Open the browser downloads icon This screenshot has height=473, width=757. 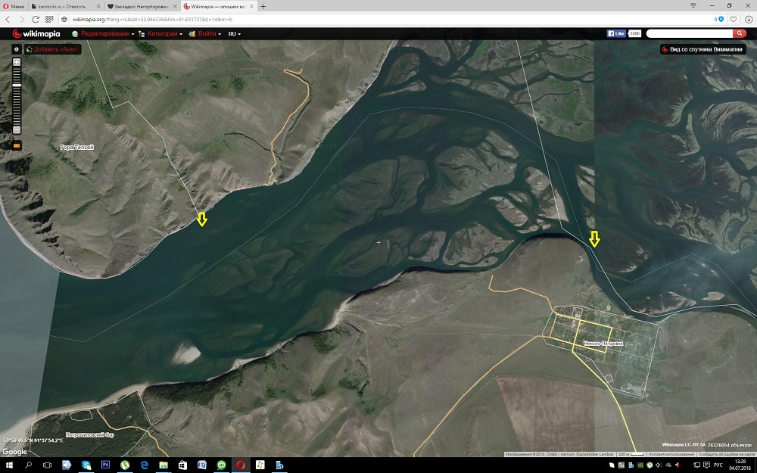point(748,19)
